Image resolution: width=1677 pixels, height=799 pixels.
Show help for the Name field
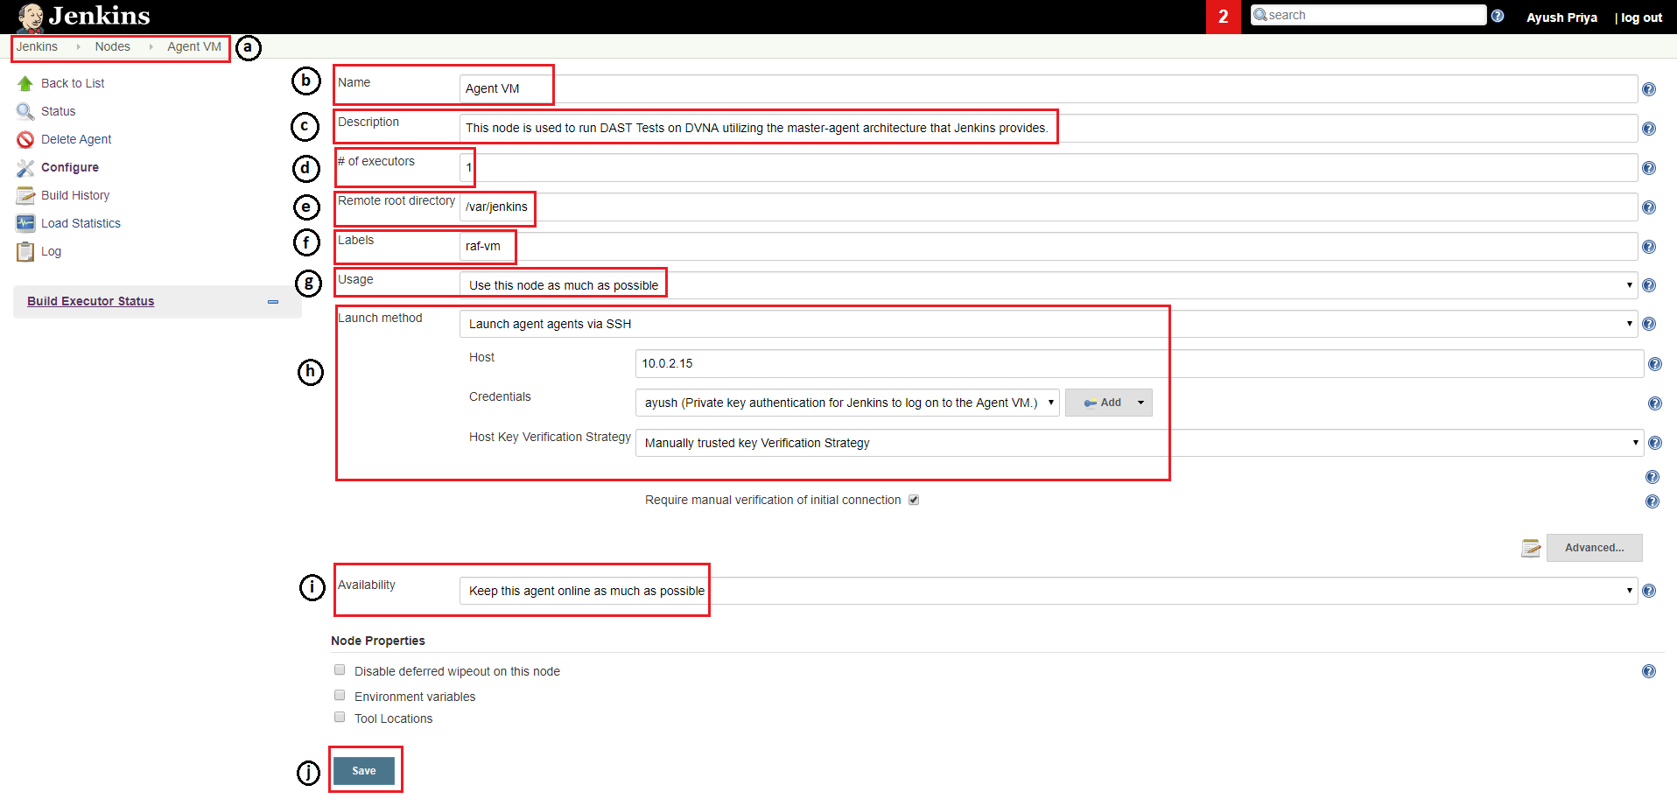(x=1649, y=89)
